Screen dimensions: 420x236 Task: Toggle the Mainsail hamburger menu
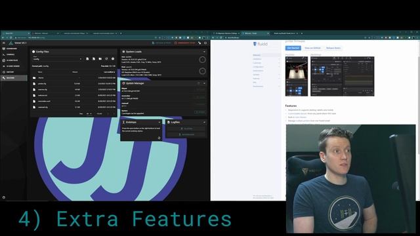pos(4,43)
